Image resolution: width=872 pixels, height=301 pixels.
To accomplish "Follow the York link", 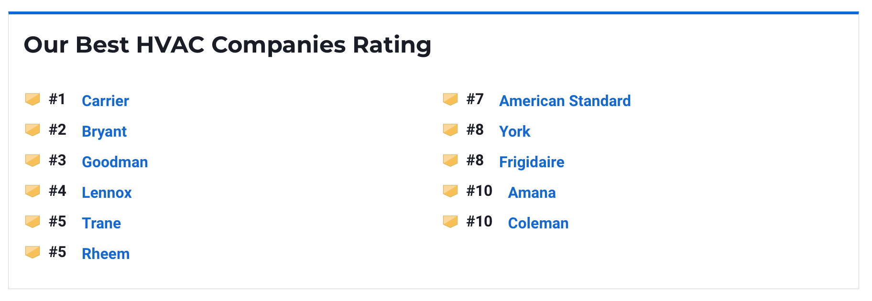I will tap(514, 131).
